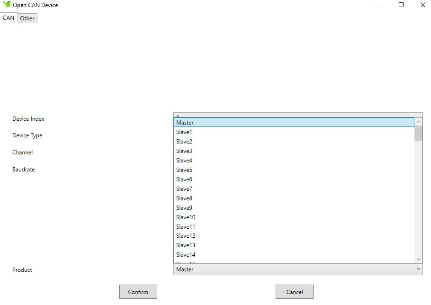Select the CAN tab
This screenshot has width=431, height=305.
coord(9,18)
